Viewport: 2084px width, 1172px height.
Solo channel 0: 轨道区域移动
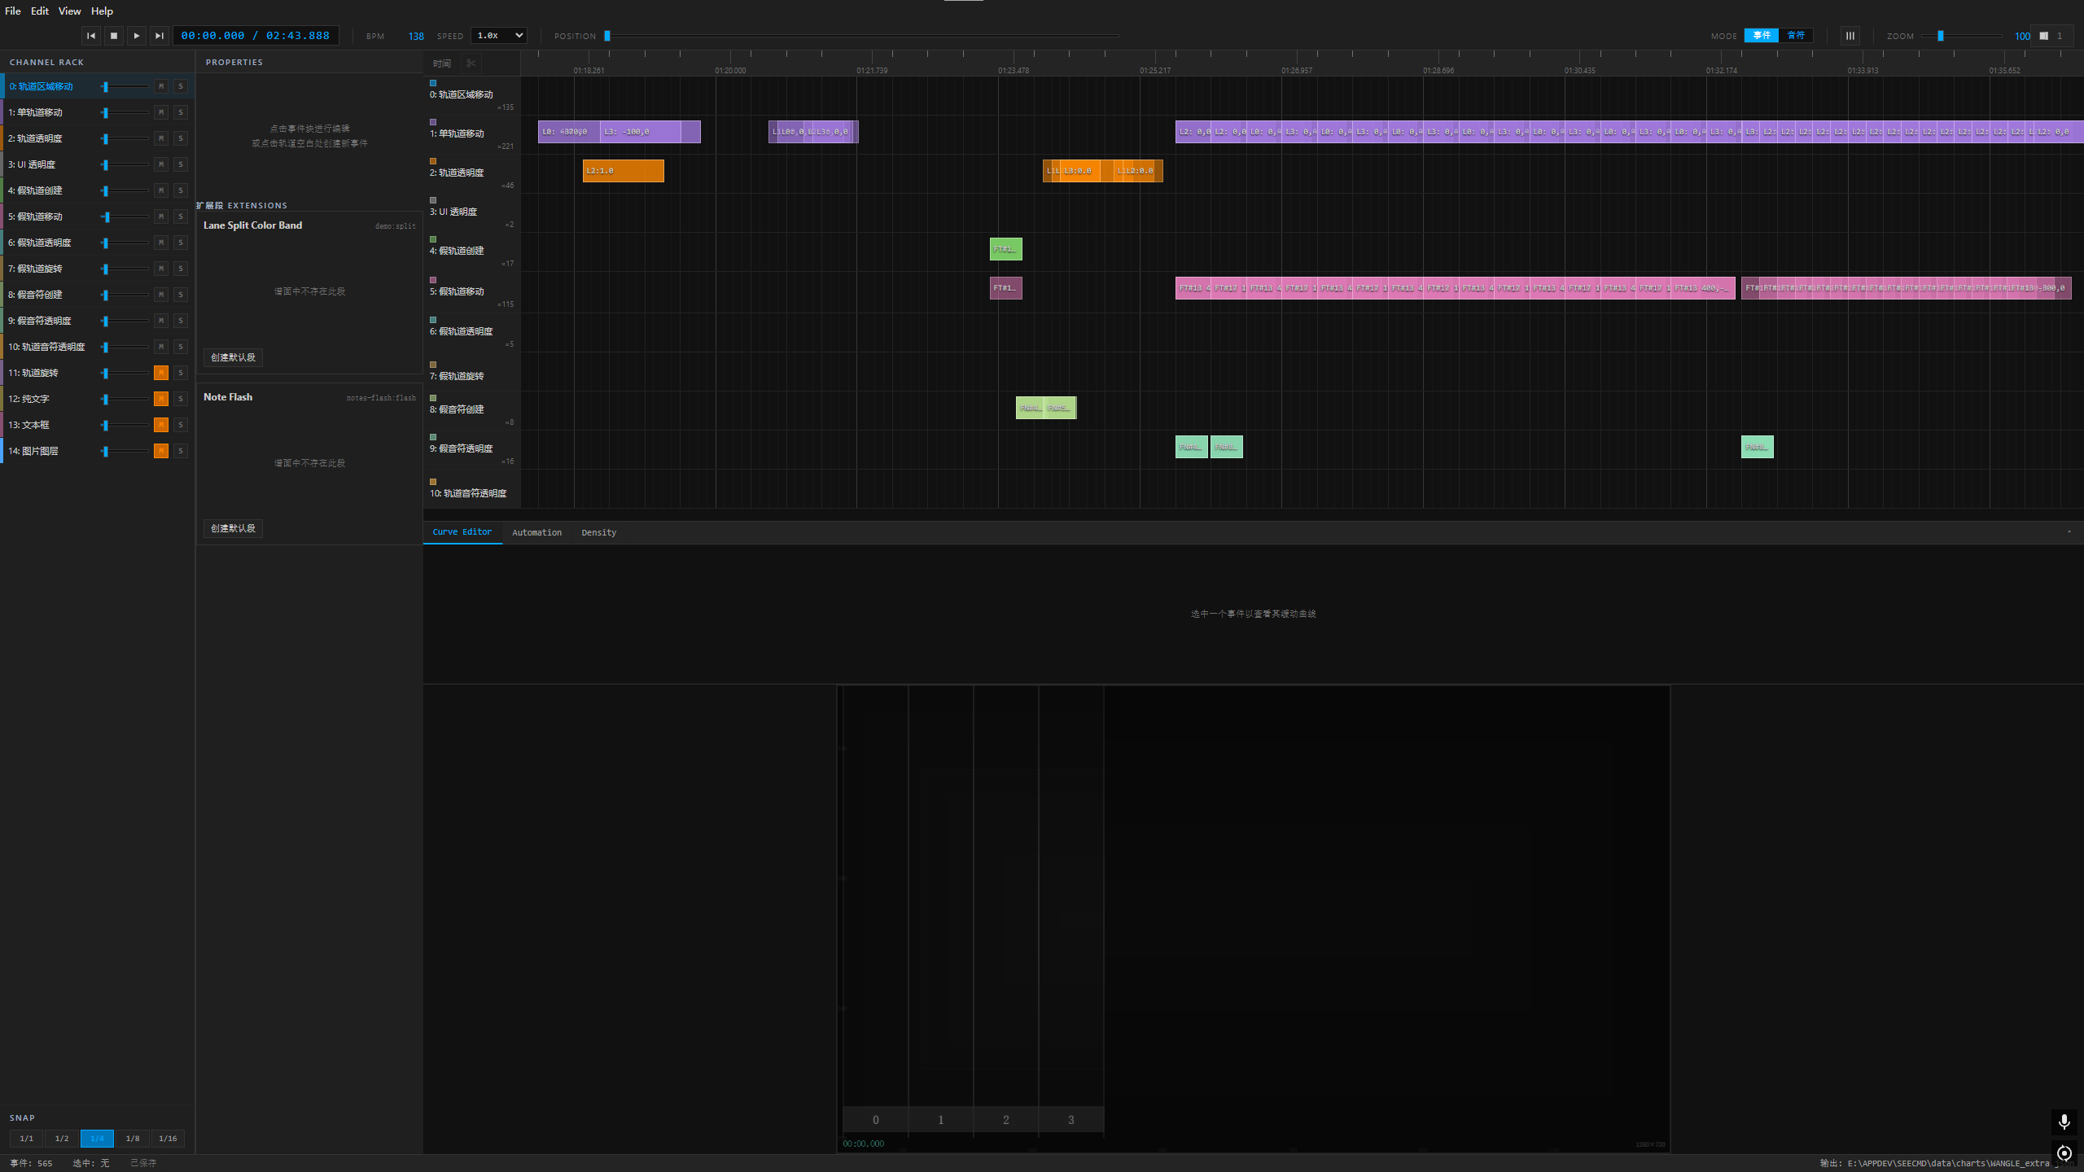click(x=181, y=86)
